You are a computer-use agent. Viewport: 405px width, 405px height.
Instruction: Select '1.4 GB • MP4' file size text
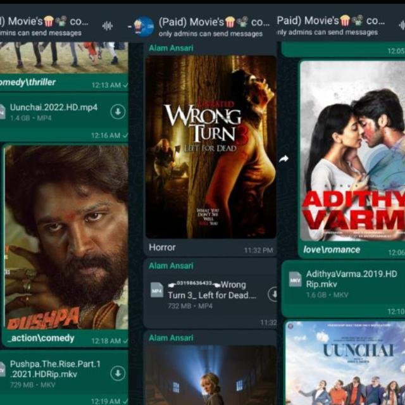31,118
